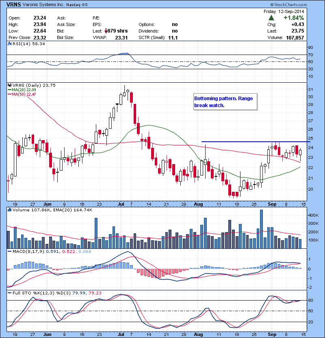This screenshot has height=338, width=325.
Task: Click the Friday 12-Sep-2014 date
Action: [284, 11]
